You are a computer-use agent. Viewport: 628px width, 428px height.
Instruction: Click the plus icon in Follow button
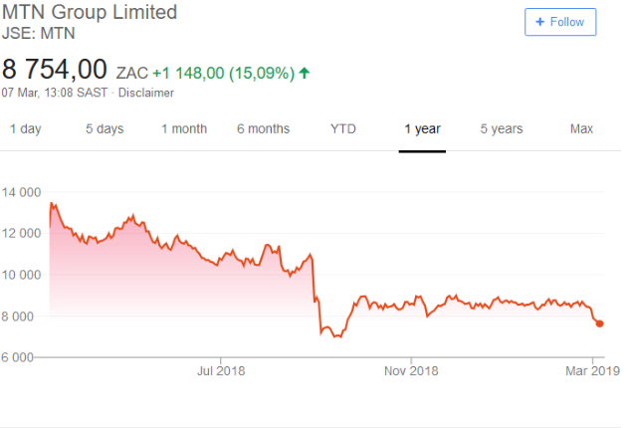click(x=539, y=22)
